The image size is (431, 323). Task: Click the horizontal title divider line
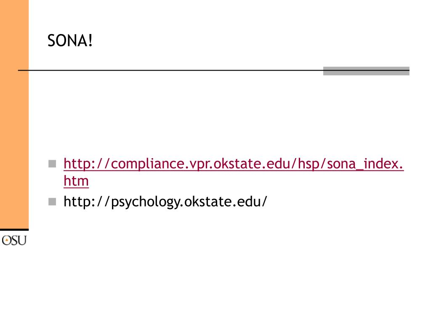pos(168,70)
